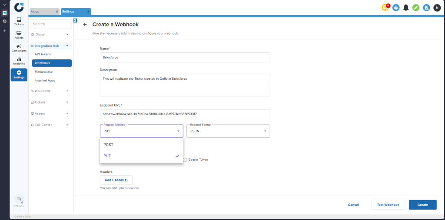Open the Assets section in the sidebar
The image size is (445, 220).
19,35
